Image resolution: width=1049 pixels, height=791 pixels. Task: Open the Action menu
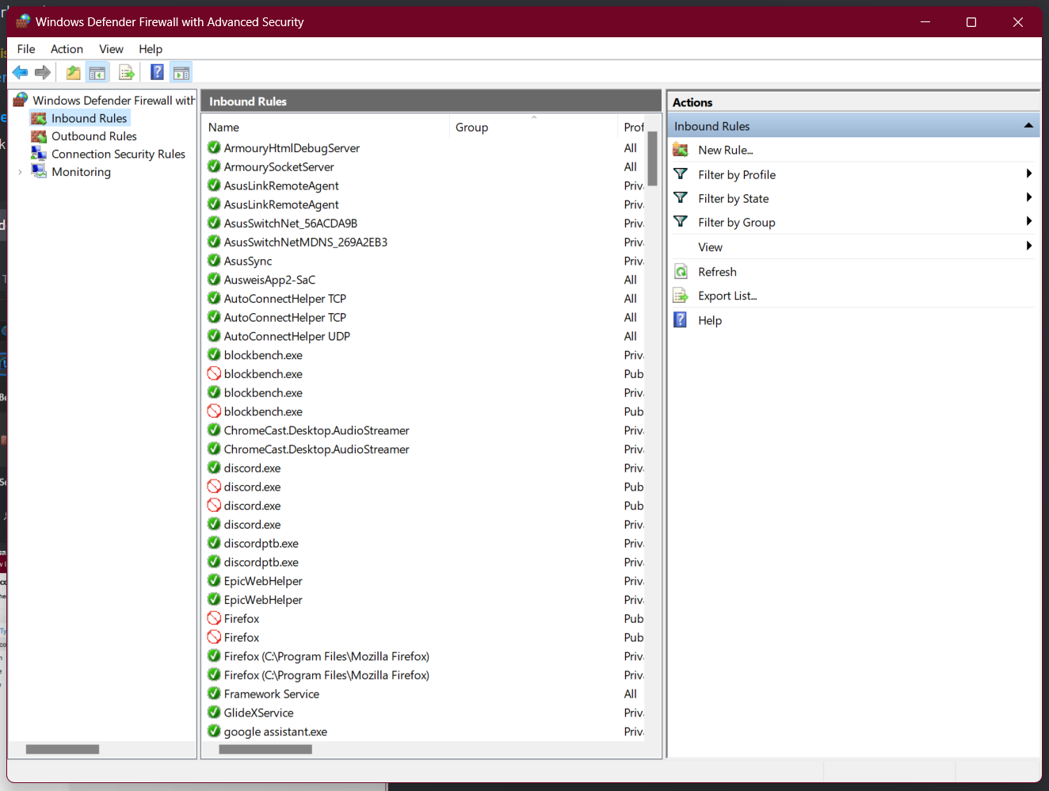pos(67,49)
